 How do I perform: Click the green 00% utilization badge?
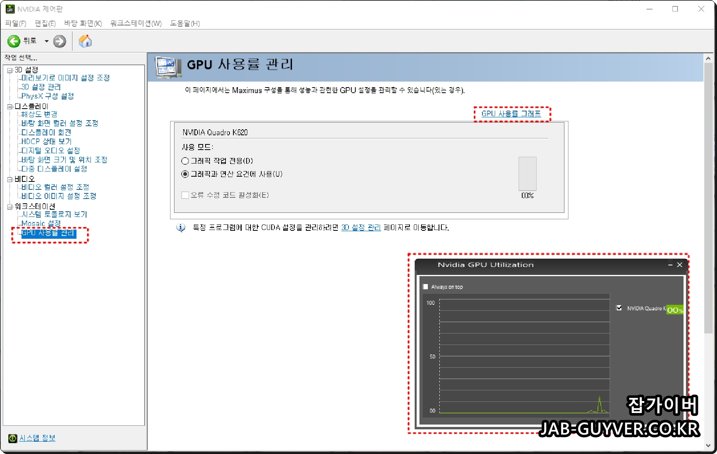675,310
